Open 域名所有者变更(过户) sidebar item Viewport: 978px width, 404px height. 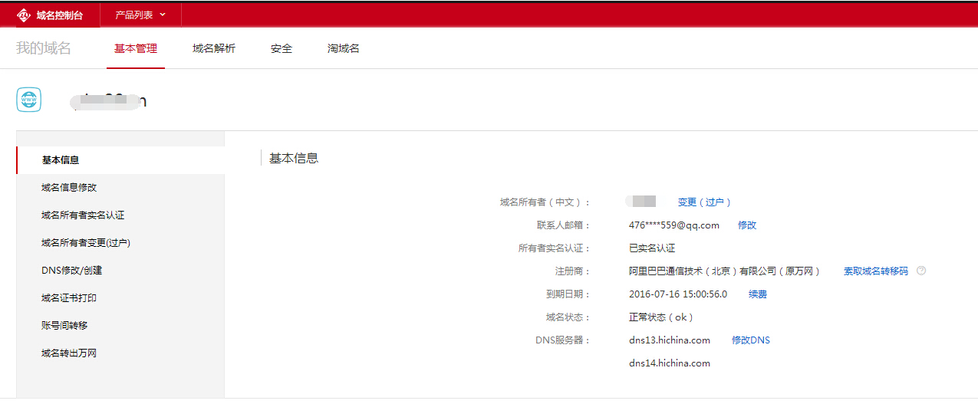pos(86,243)
